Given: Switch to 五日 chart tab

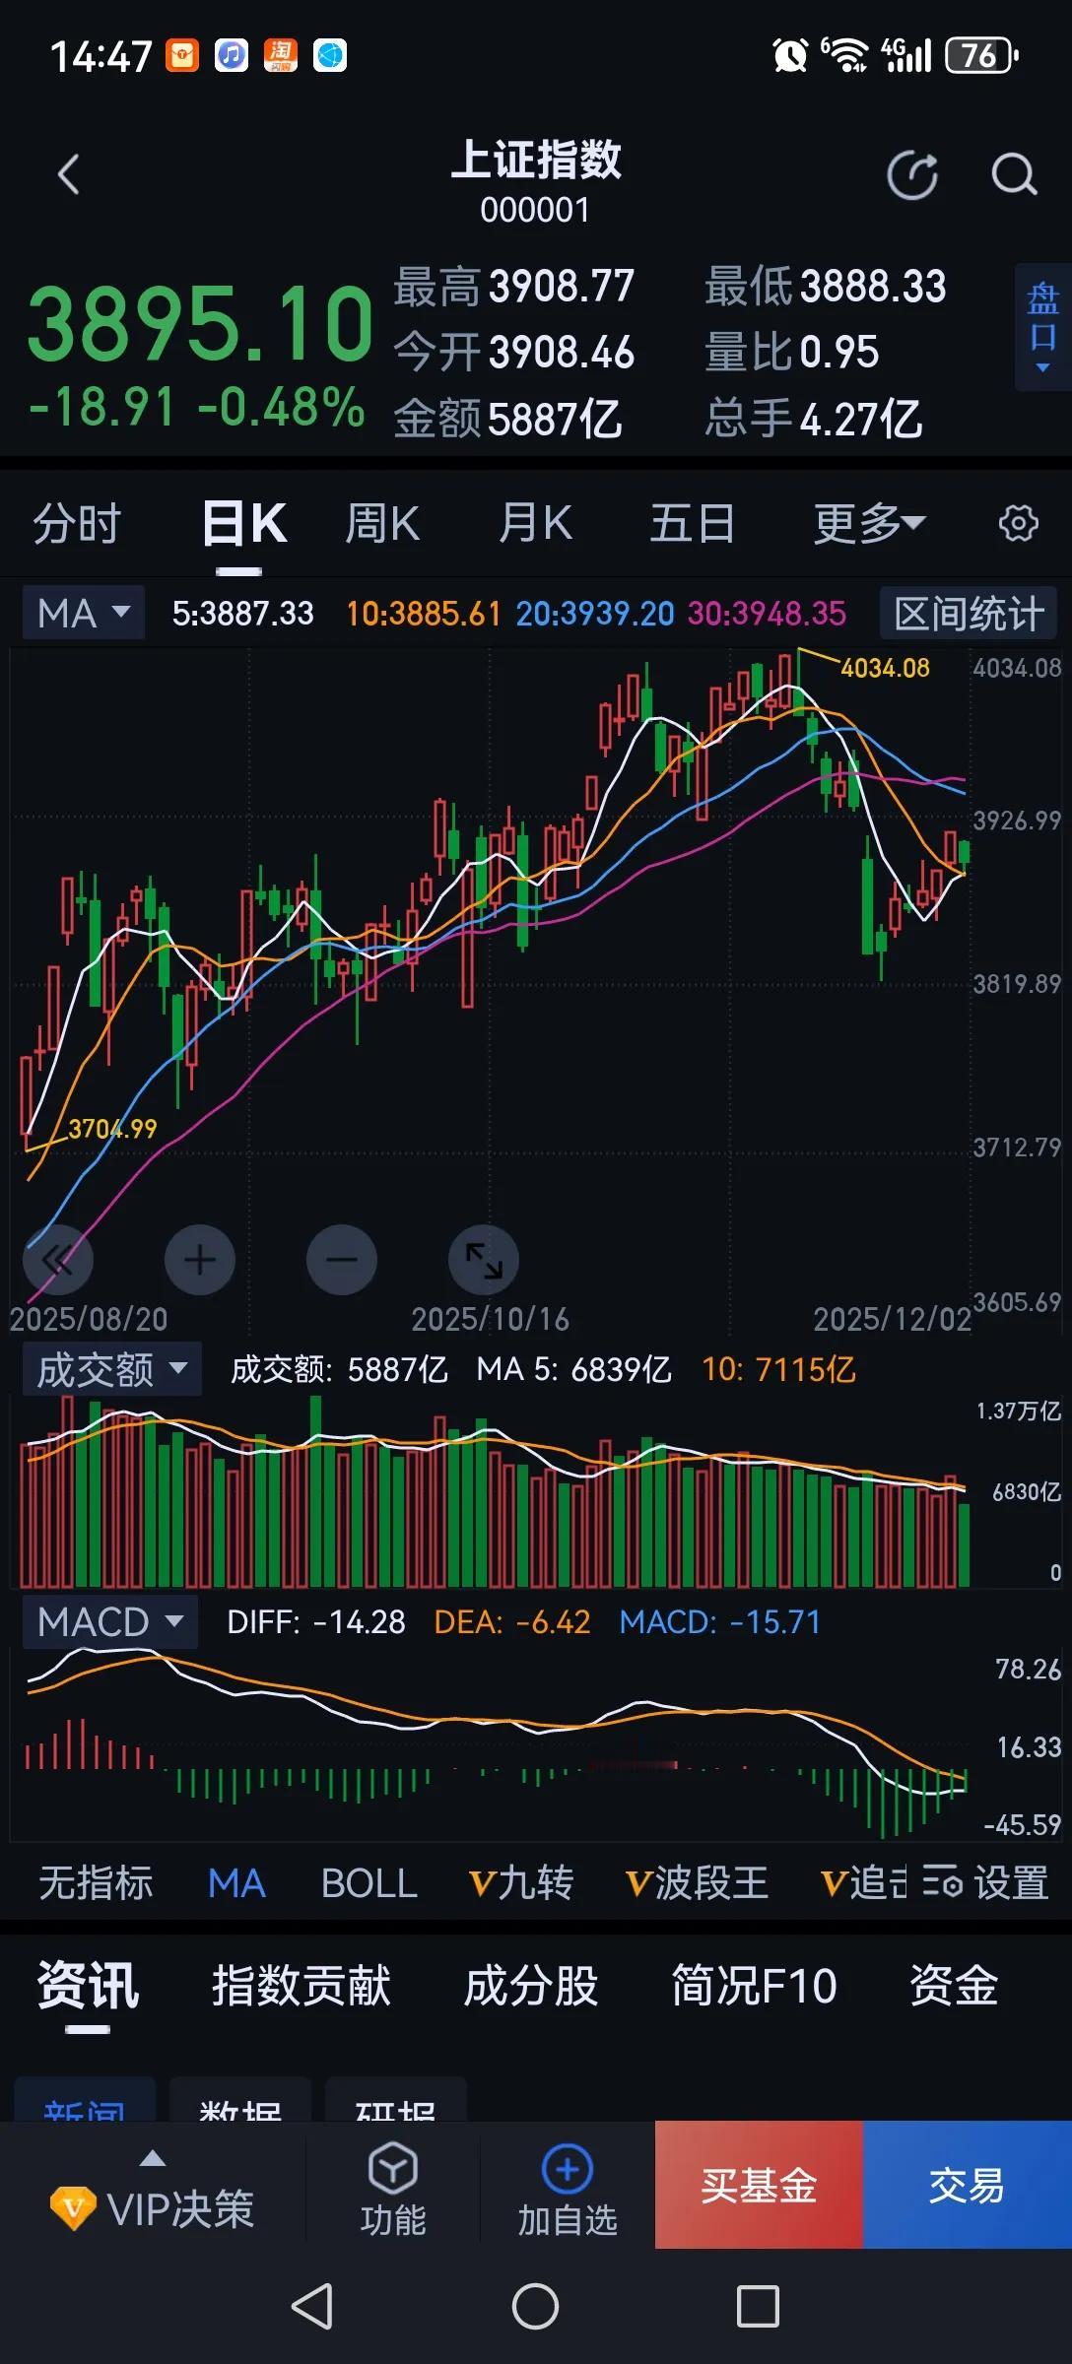Looking at the screenshot, I should tap(692, 523).
